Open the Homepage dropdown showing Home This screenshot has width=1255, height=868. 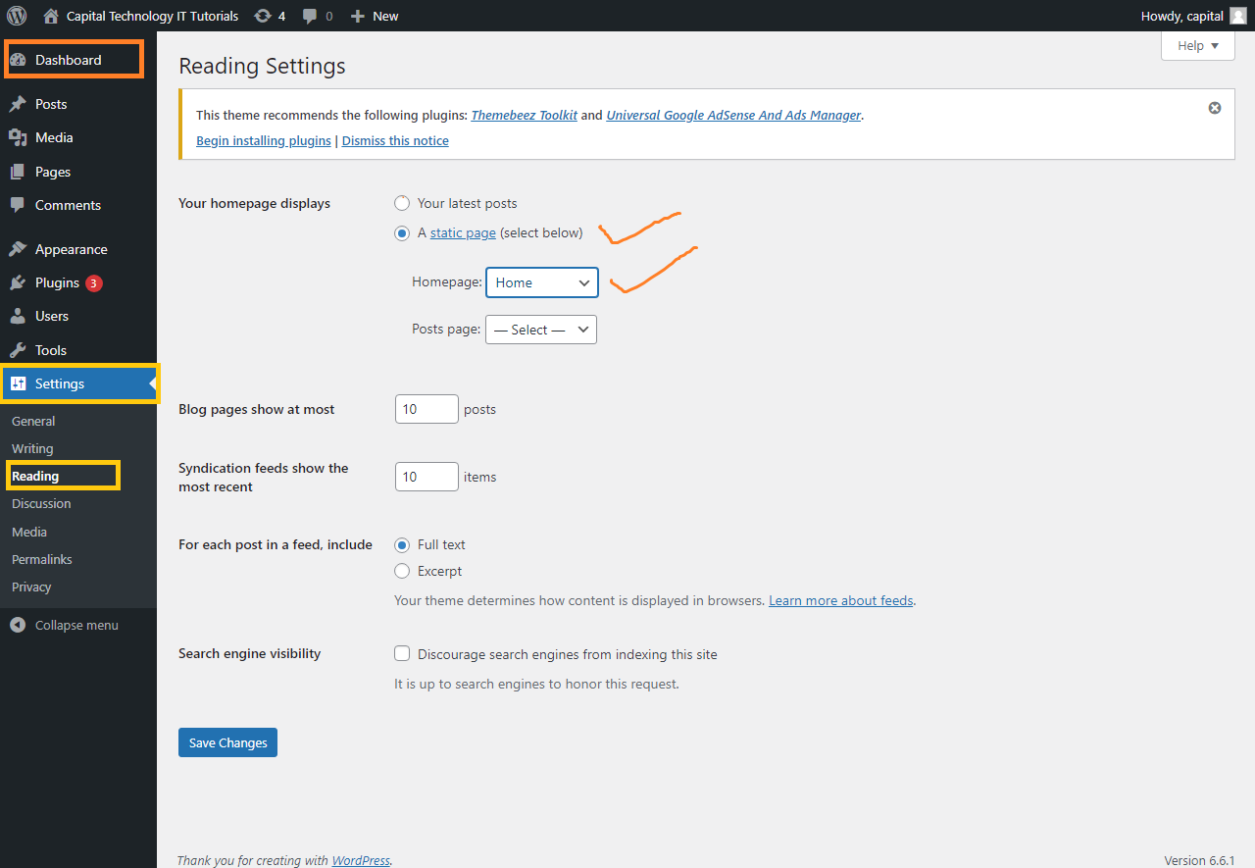(542, 282)
